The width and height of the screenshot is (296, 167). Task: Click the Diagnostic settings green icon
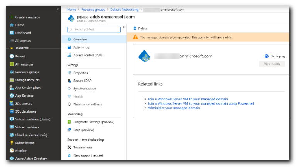pos(69,122)
